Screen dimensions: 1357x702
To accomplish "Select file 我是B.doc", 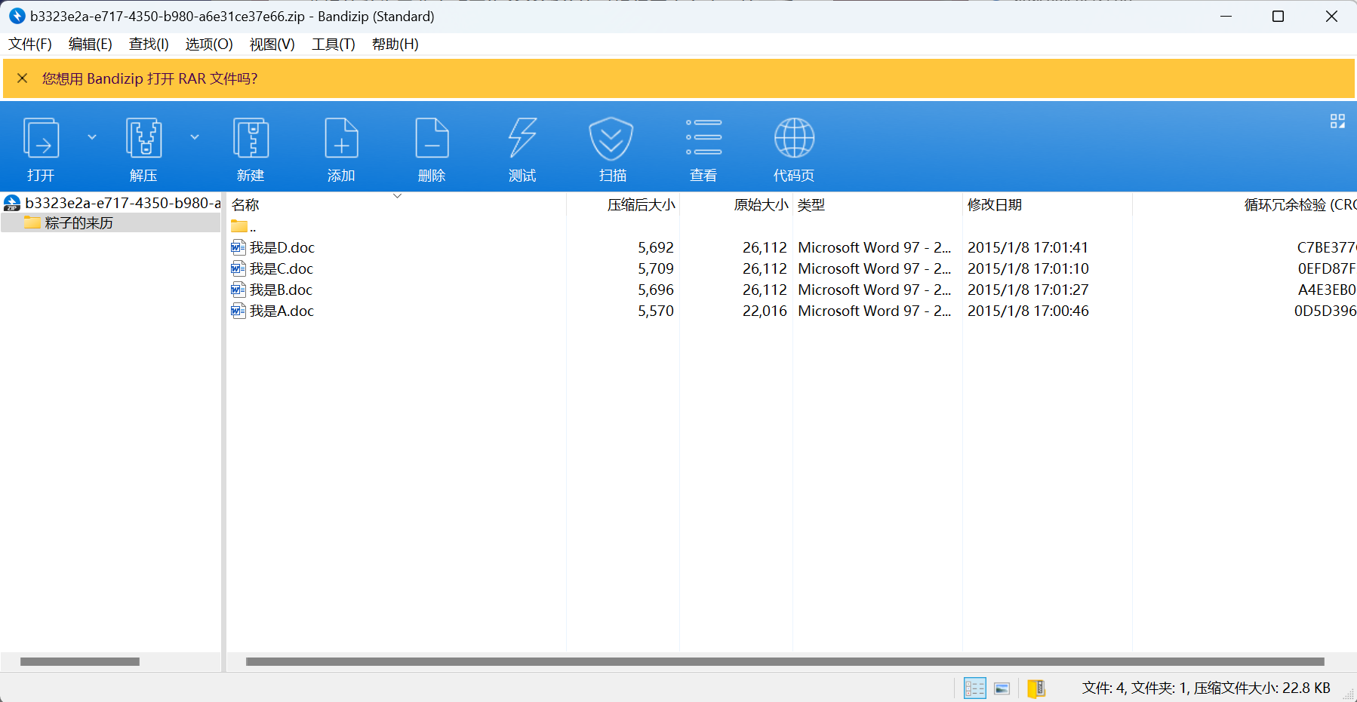I will click(x=281, y=290).
